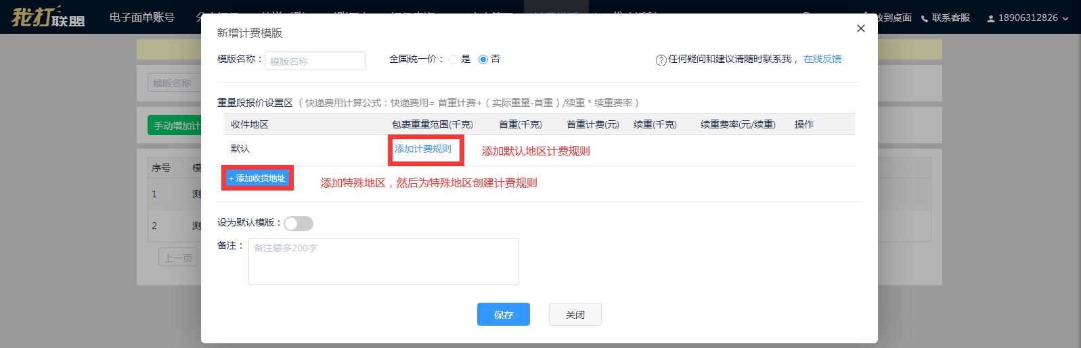The image size is (1081, 348).
Task: Close the 新增计费模版 dialog with X
Action: point(860,28)
